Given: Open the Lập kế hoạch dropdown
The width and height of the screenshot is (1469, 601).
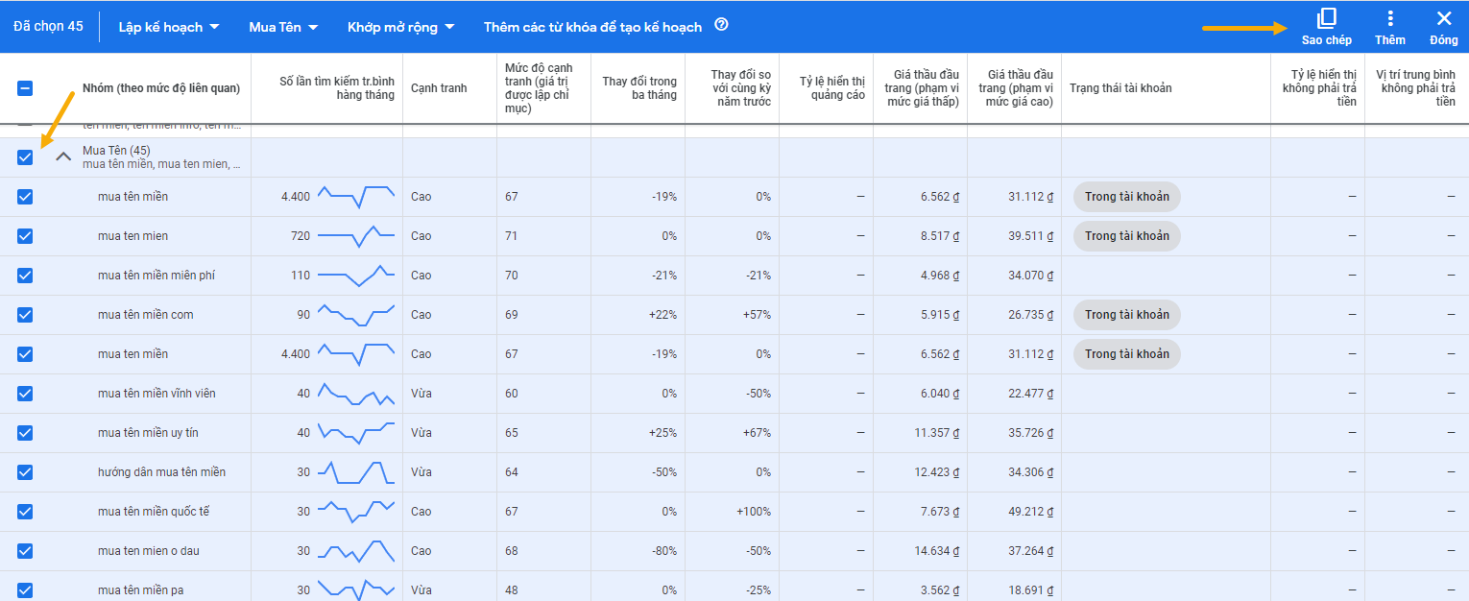Looking at the screenshot, I should (168, 27).
